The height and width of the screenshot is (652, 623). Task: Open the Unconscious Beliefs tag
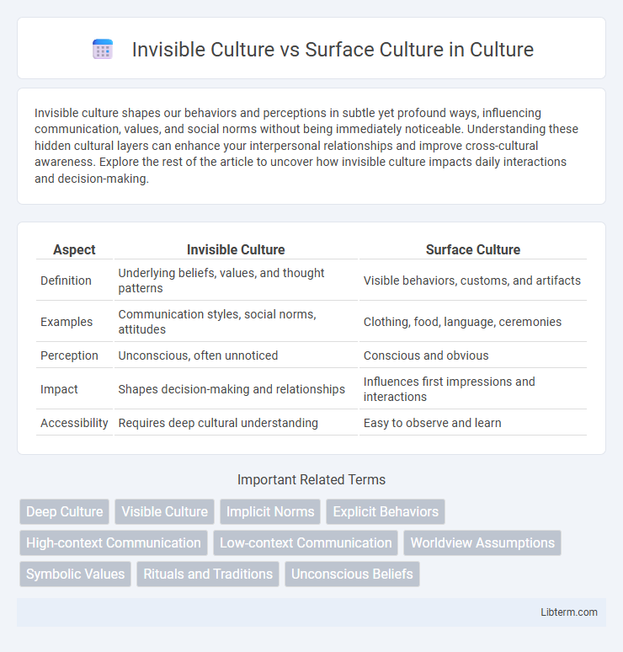coord(352,574)
